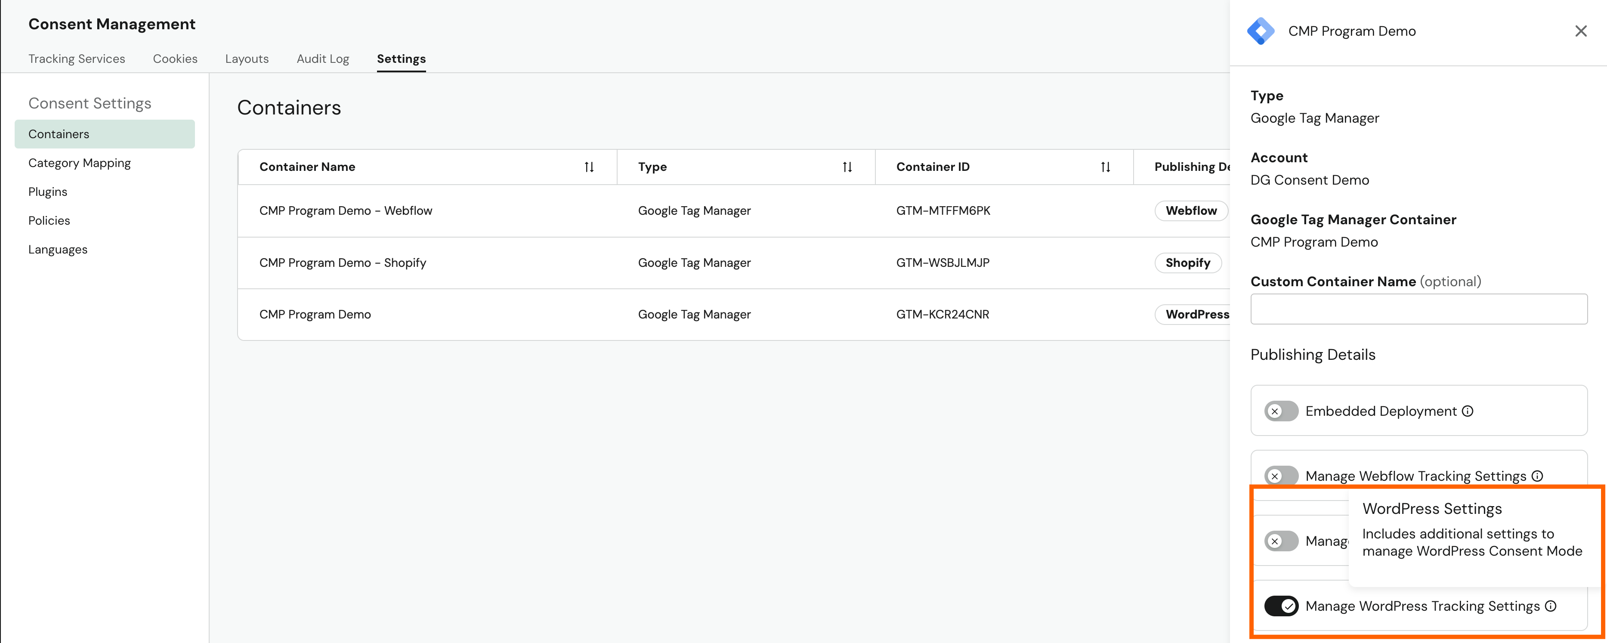The height and width of the screenshot is (643, 1607).
Task: Open the Audit Log tab
Action: (x=322, y=58)
